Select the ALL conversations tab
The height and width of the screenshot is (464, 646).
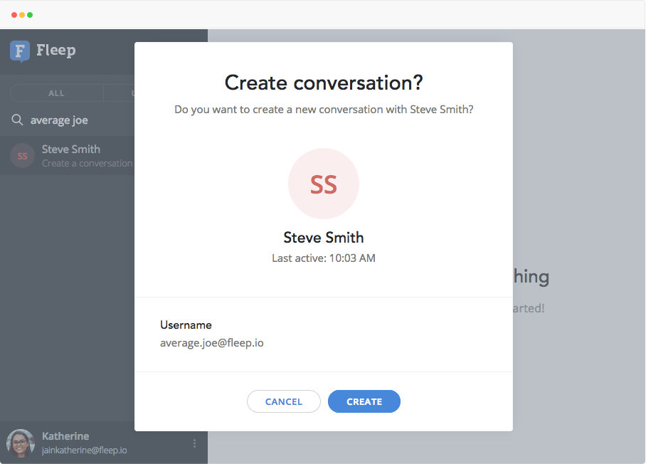pos(56,93)
